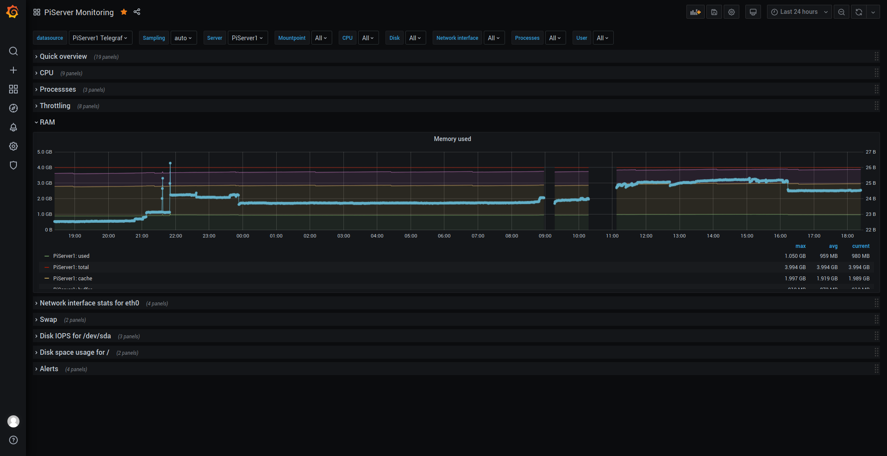This screenshot has width=887, height=456.
Task: Toggle PiServer1: cache series in legend
Action: (x=72, y=279)
